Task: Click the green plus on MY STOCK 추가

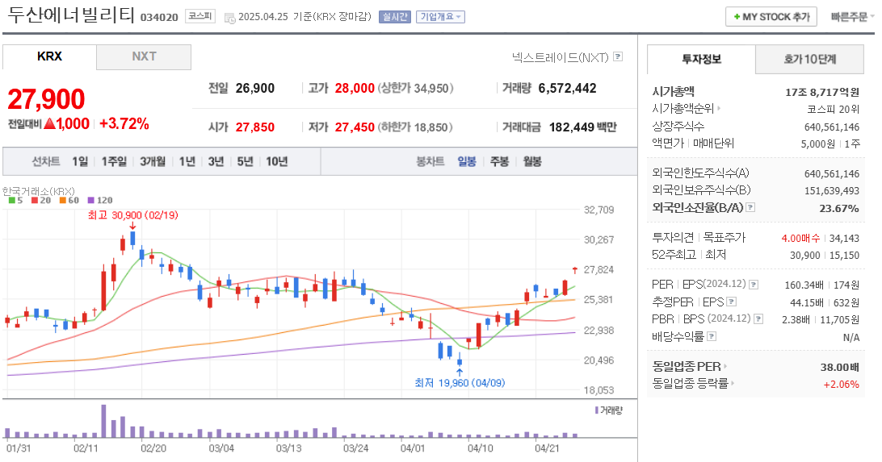Action: tap(737, 17)
